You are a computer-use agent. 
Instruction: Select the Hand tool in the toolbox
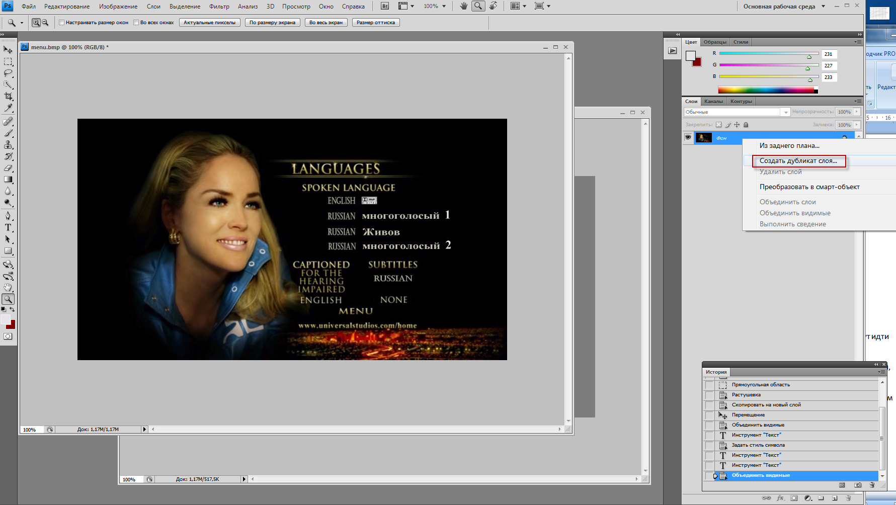(x=8, y=287)
